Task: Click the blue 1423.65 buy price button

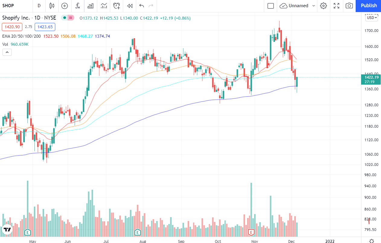Action: pos(45,27)
